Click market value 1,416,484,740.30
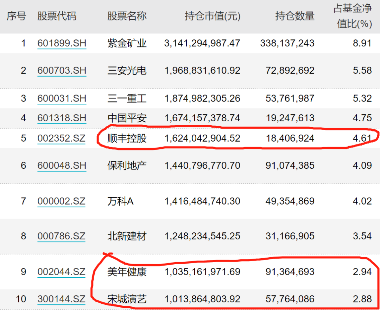Viewport: 380px width, 310px height. pos(202,201)
